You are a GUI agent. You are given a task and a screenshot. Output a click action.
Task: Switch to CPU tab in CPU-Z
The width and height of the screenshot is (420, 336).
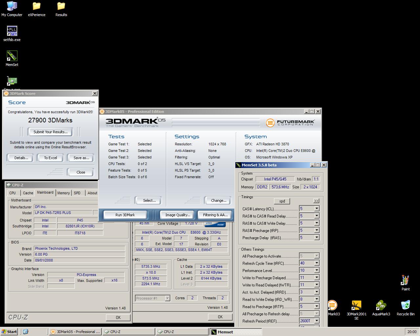pos(12,193)
